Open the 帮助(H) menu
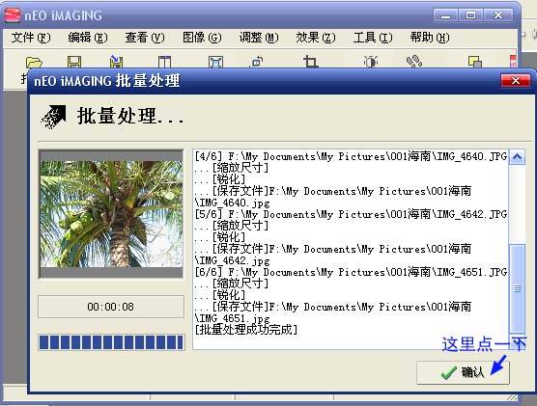537x406 pixels. [x=430, y=38]
